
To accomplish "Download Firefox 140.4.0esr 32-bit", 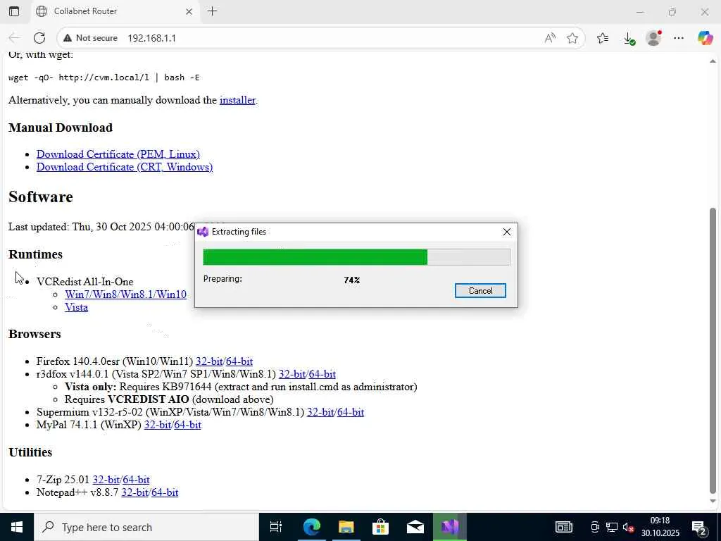I will pyautogui.click(x=209, y=361).
